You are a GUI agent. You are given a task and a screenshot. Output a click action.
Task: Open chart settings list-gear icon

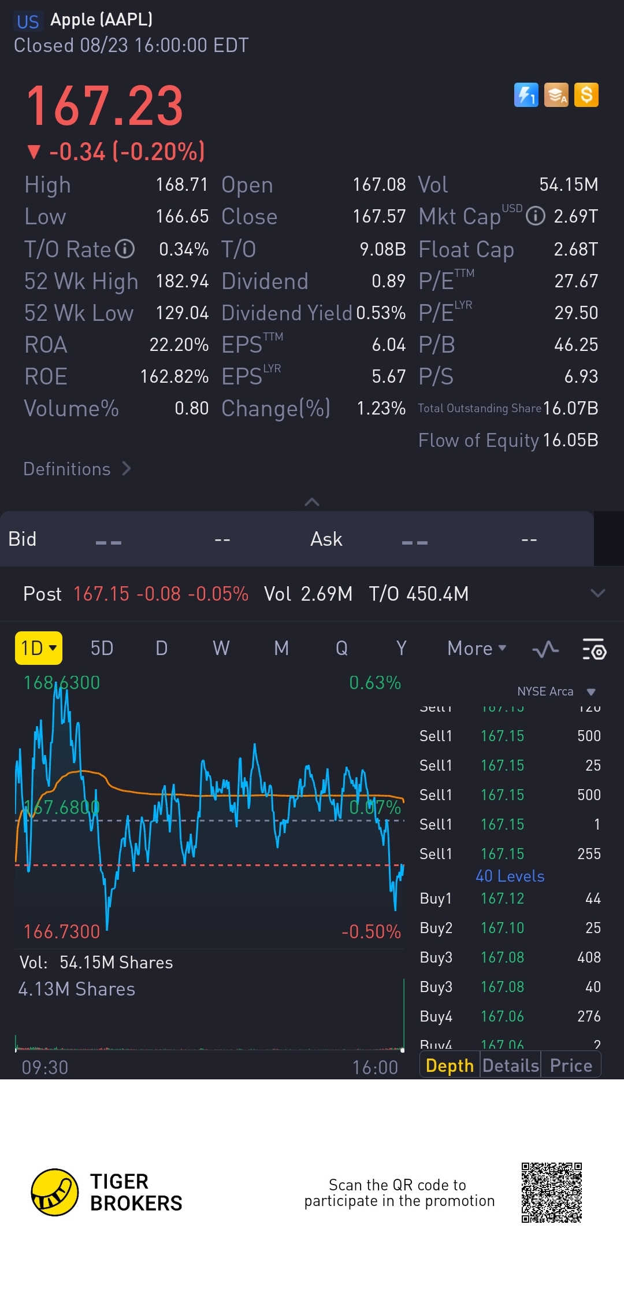click(593, 650)
